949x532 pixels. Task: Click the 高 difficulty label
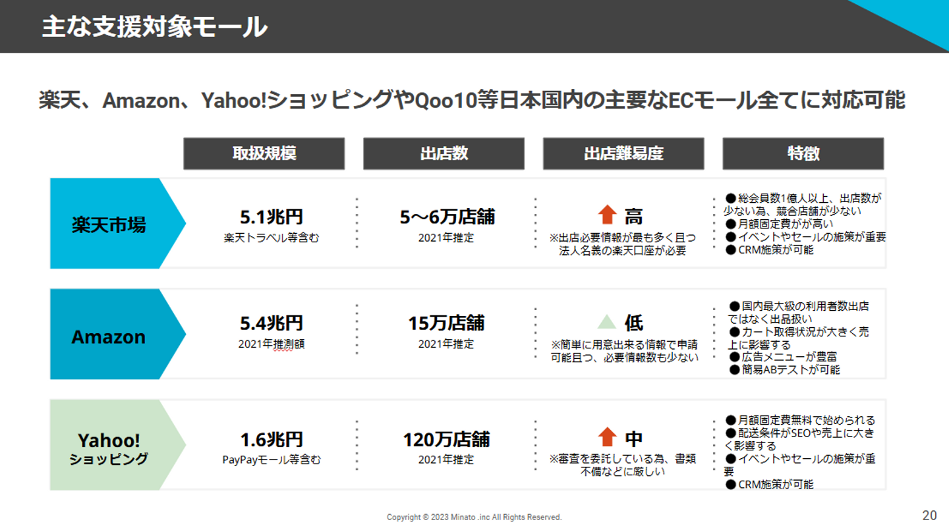click(633, 216)
